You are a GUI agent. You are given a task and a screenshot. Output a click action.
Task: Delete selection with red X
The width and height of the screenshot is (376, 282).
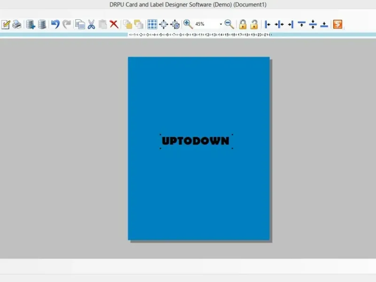[x=114, y=24]
